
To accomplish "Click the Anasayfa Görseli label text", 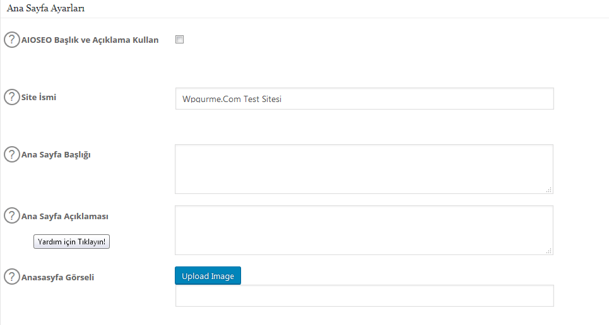I will pyautogui.click(x=57, y=277).
